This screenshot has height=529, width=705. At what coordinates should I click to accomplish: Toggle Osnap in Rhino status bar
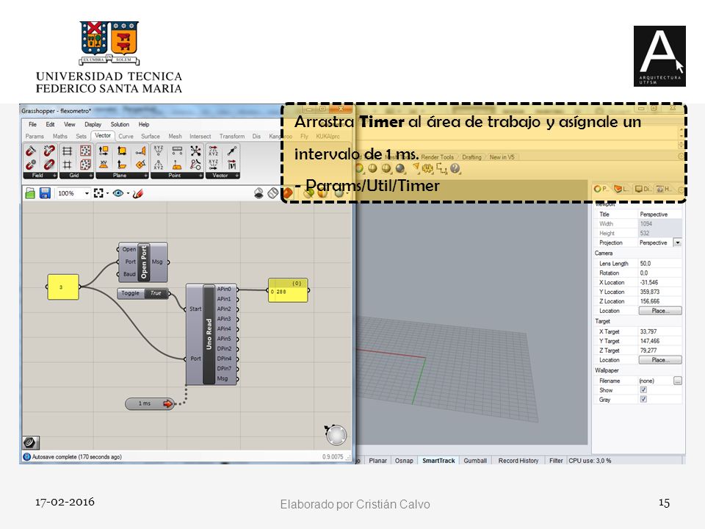[x=404, y=461]
